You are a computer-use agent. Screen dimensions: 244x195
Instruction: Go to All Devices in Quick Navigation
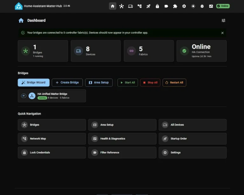(193, 125)
